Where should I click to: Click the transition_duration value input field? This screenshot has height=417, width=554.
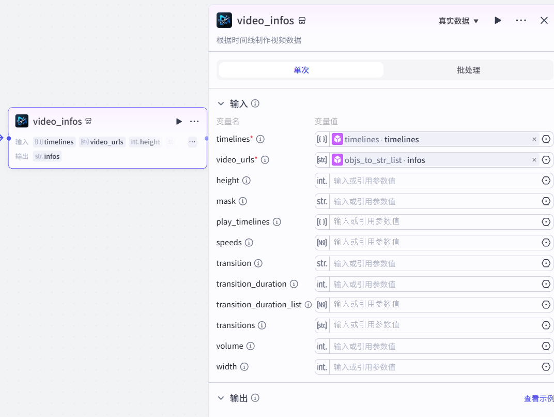434,284
